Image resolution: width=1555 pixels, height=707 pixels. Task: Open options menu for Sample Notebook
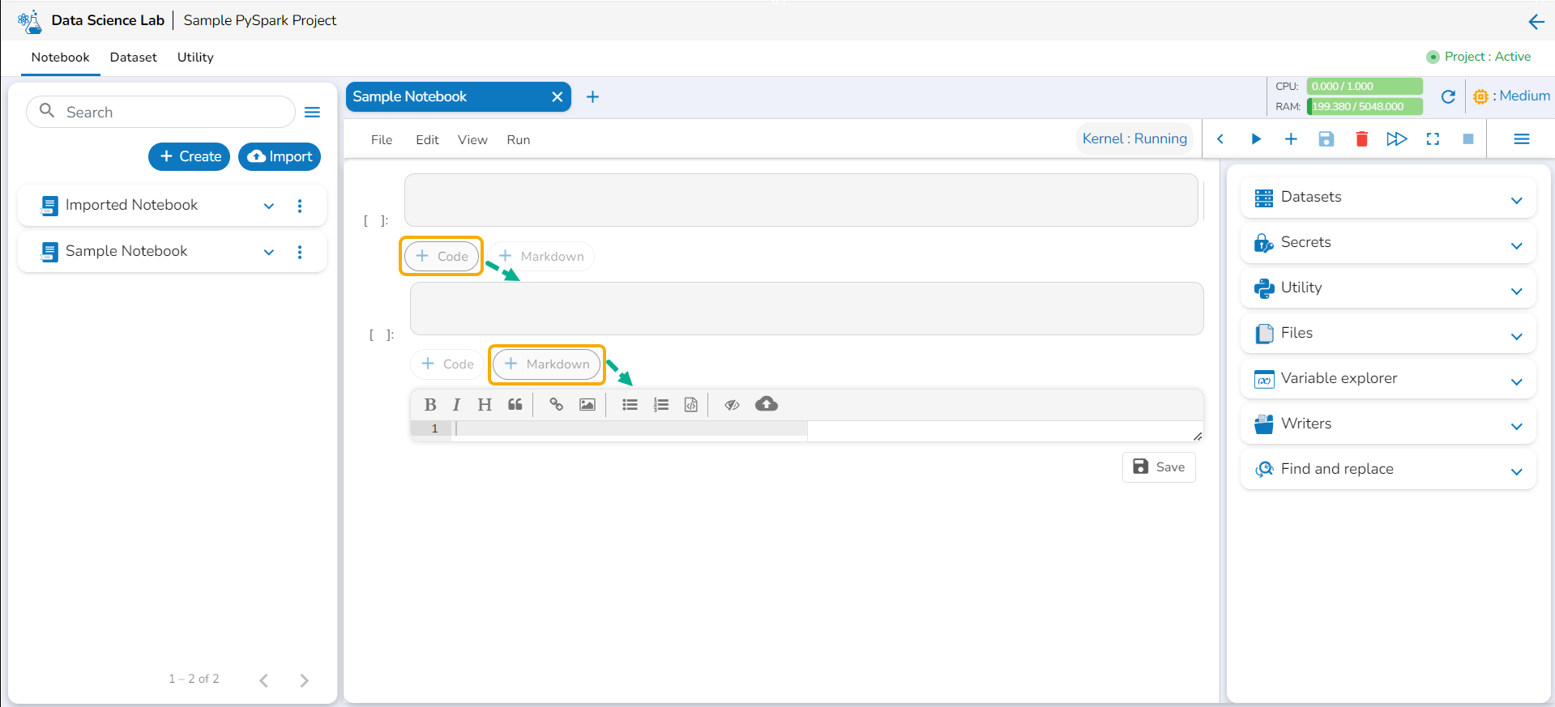point(300,252)
